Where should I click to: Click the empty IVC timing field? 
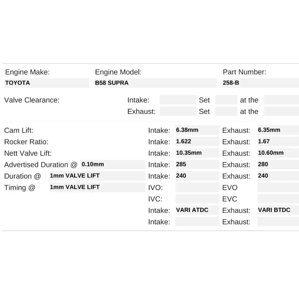pos(197,199)
